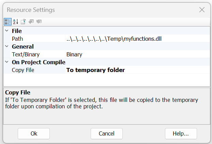Select the Copy File property label
The height and width of the screenshot is (144, 212).
23,70
